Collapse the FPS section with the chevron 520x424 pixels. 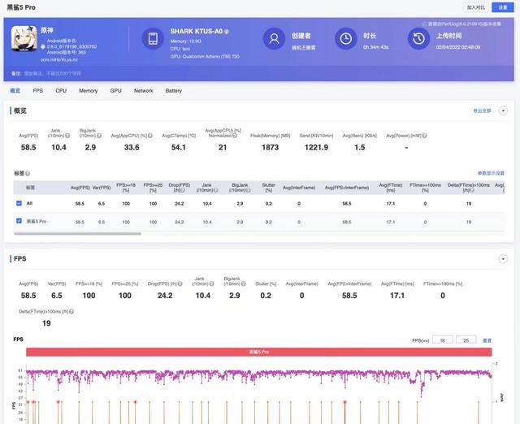(x=503, y=259)
